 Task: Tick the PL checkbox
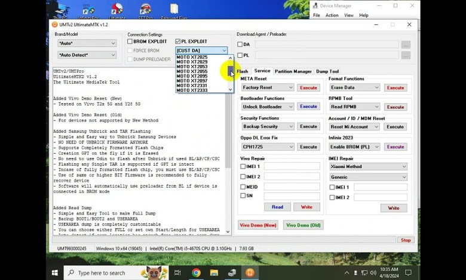pos(240,55)
